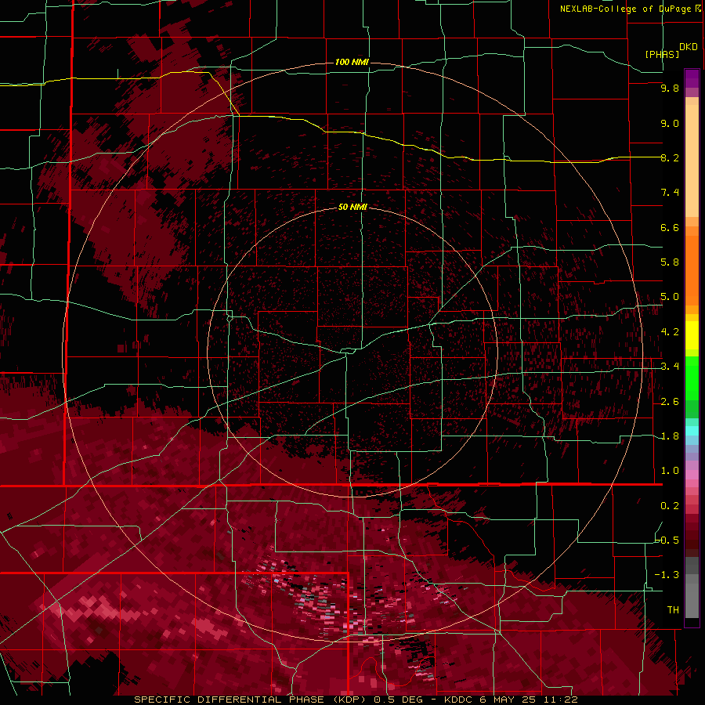Click the purple band atop the color bar
Image resolution: width=705 pixels, height=705 pixels.
692,78
